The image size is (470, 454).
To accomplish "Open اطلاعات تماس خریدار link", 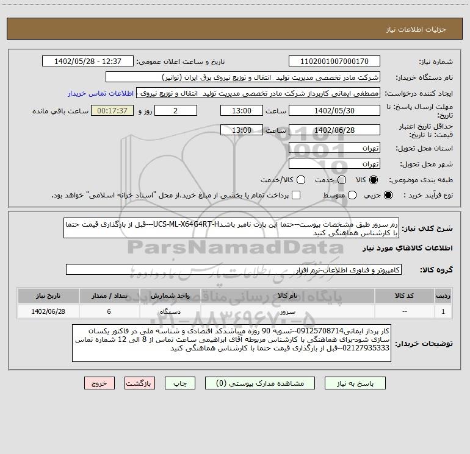I will 101,93.
